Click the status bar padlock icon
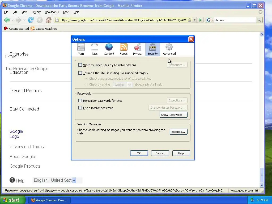This screenshot has width=272, height=204. point(257,190)
